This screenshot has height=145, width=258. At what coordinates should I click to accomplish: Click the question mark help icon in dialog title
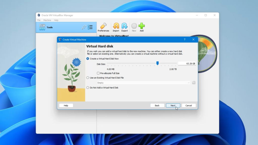tap(185, 40)
